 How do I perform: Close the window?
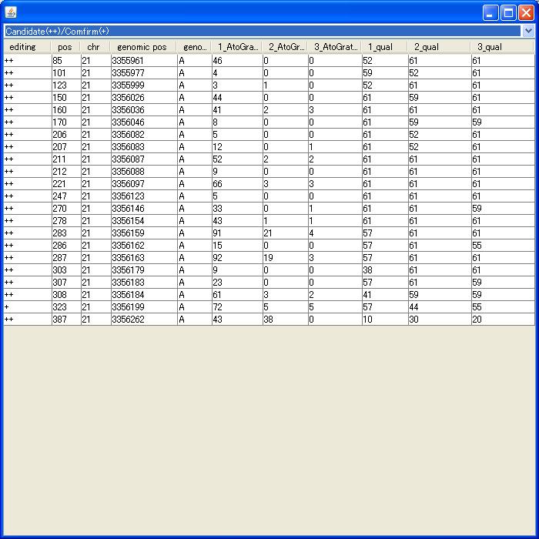(x=526, y=13)
